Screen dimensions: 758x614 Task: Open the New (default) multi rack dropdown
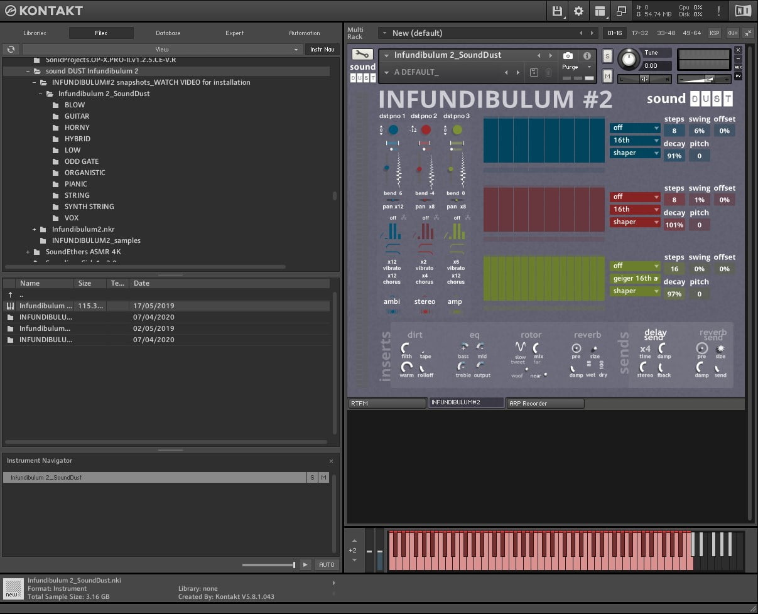point(489,33)
